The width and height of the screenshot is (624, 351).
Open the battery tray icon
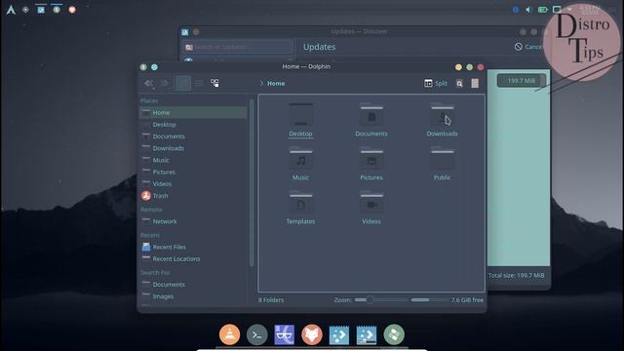(543, 10)
